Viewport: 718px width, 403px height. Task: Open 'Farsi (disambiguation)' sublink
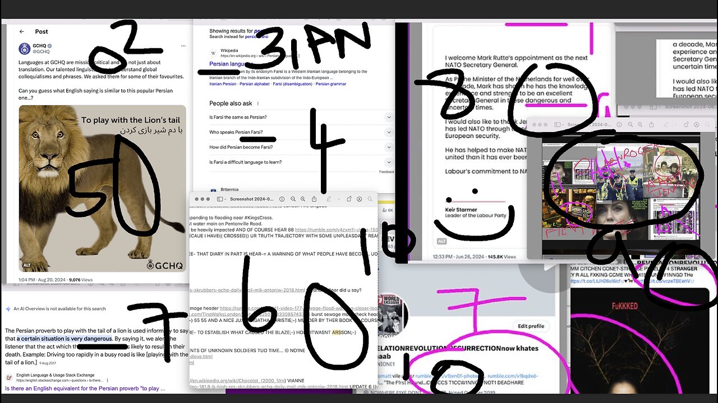tap(292, 84)
